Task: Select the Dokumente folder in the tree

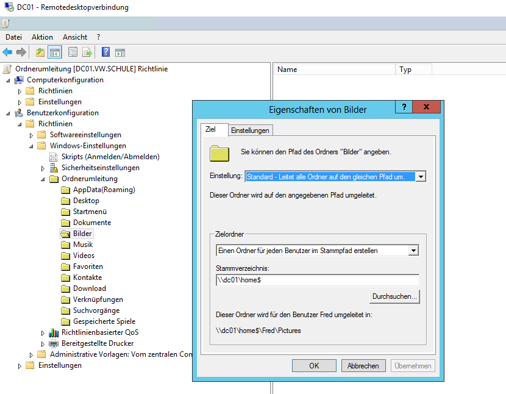Action: coord(92,223)
